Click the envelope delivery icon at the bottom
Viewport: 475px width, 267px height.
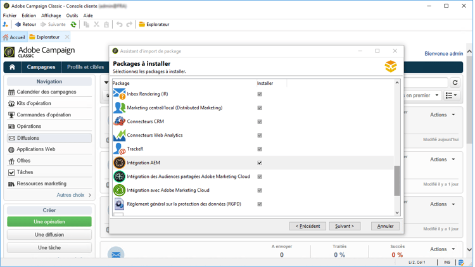(x=116, y=254)
